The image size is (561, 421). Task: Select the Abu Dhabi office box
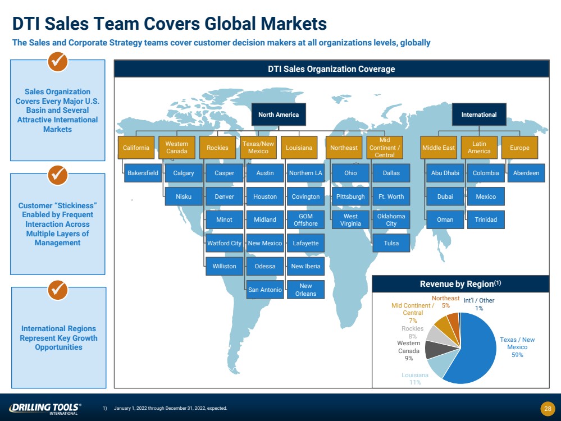(445, 173)
